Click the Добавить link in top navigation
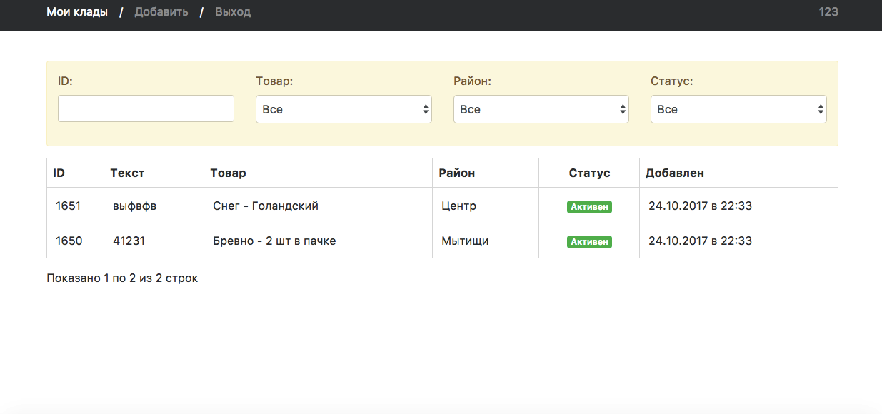 [161, 12]
